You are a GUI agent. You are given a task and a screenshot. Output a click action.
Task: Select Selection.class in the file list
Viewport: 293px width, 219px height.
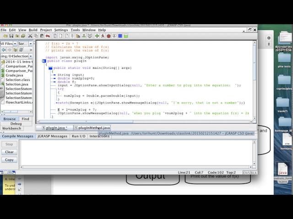(x=18, y=80)
